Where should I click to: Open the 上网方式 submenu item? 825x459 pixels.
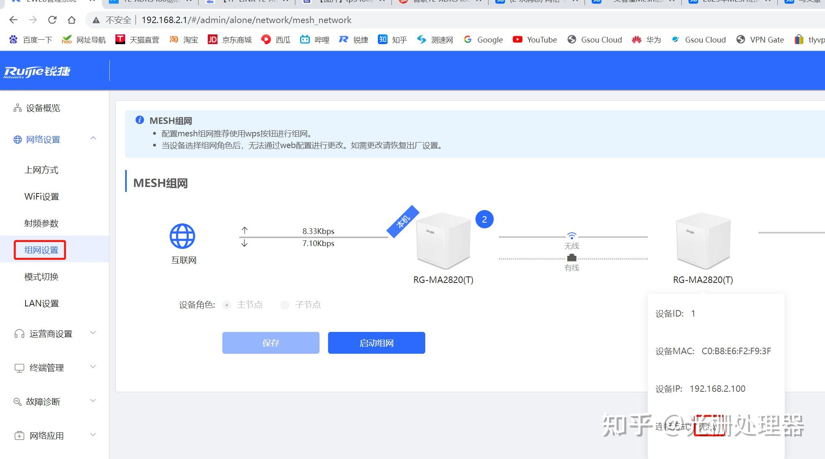coord(41,170)
